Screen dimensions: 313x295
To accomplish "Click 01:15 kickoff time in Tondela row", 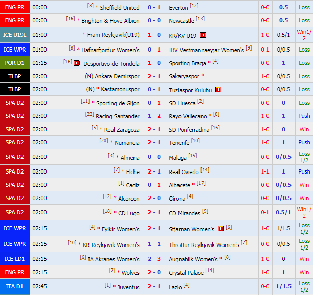I will (x=39, y=63).
